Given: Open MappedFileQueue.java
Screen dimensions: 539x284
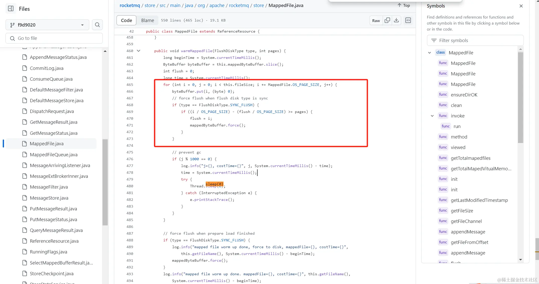Looking at the screenshot, I should (54, 155).
